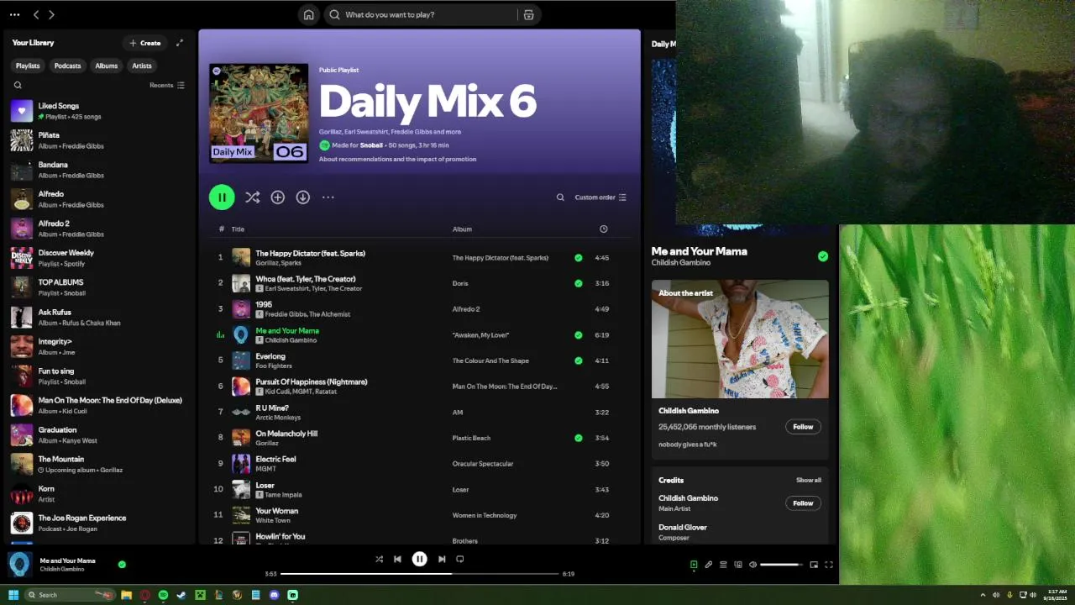
Task: Toggle the Now Playing view
Action: click(x=694, y=565)
